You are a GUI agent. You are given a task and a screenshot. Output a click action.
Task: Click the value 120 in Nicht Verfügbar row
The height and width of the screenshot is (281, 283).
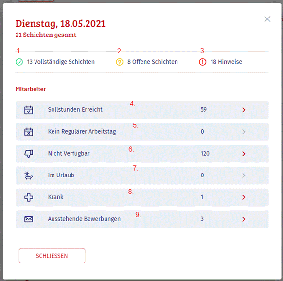pyautogui.click(x=205, y=154)
